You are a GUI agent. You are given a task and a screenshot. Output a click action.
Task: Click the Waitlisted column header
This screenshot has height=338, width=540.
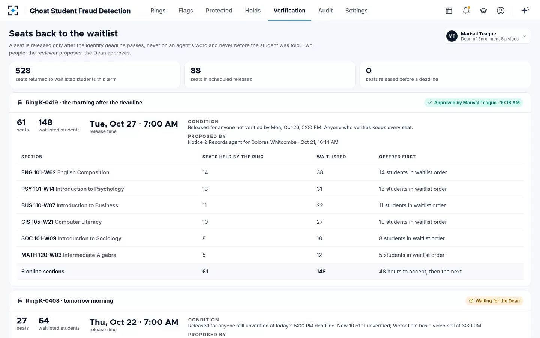[x=331, y=157]
